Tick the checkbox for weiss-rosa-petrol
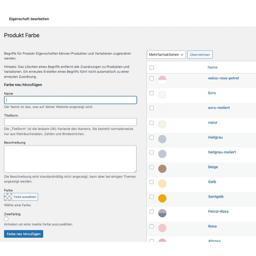 tap(152, 79)
